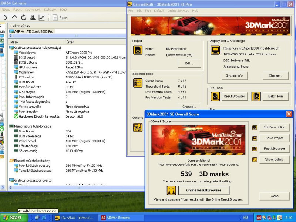The height and width of the screenshot is (222, 296).
Task: Click the Érték column header
Action: tap(95, 42)
